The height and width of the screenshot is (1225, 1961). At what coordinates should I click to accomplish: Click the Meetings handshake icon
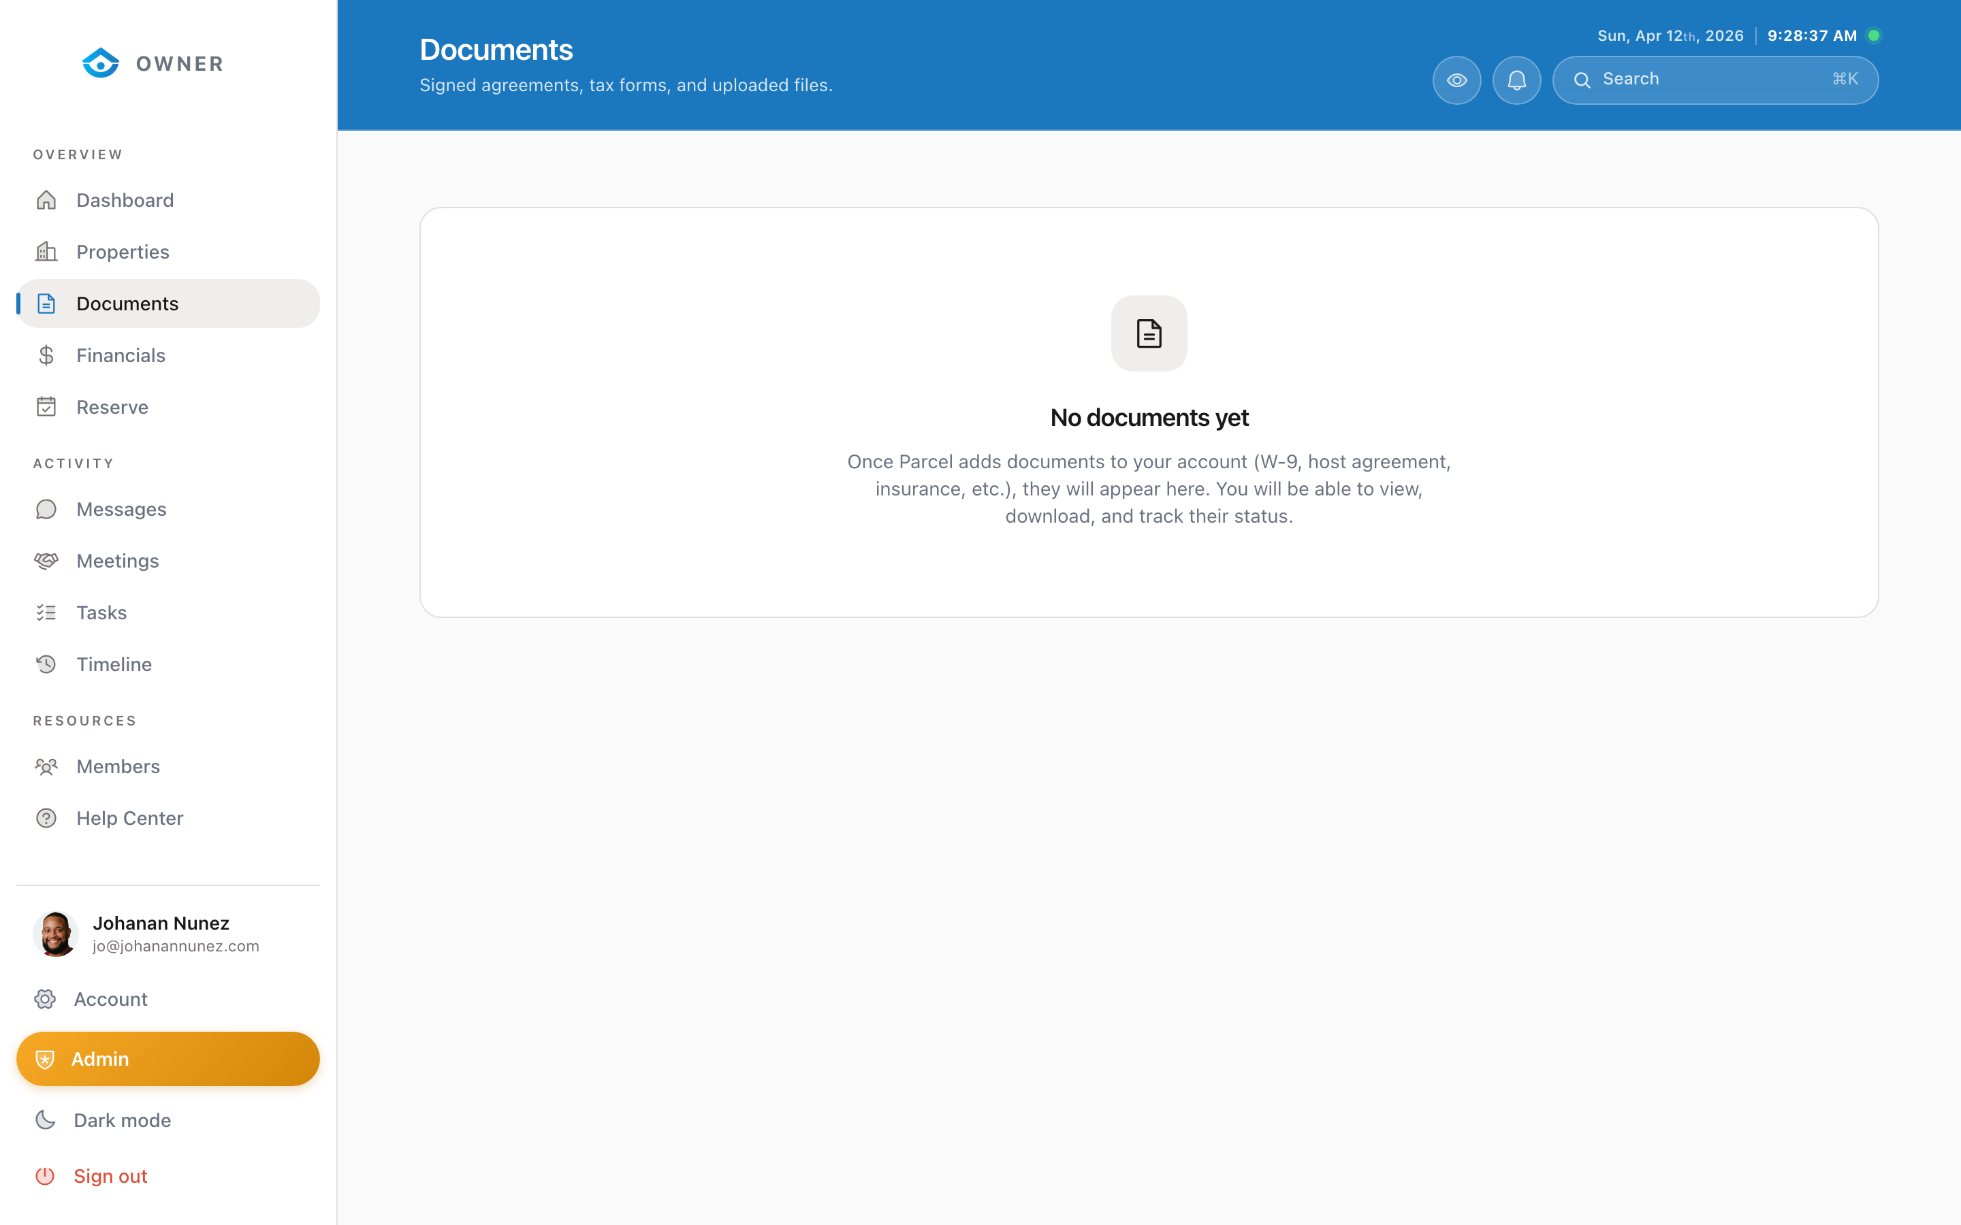[46, 561]
